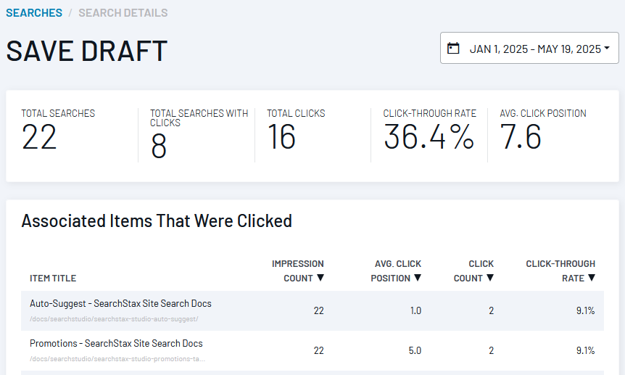Click click count 2 in Promotions row
The image size is (625, 375).
coord(491,350)
